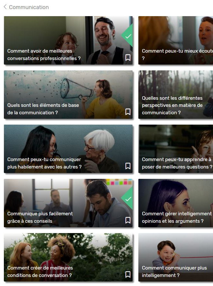Click green completed checkmark on 'Communique plus facilement' card
This screenshot has height=286, width=213.
128,199
